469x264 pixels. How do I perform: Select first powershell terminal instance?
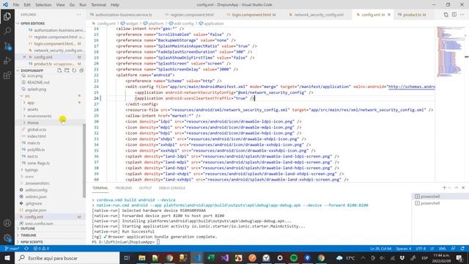(440, 197)
